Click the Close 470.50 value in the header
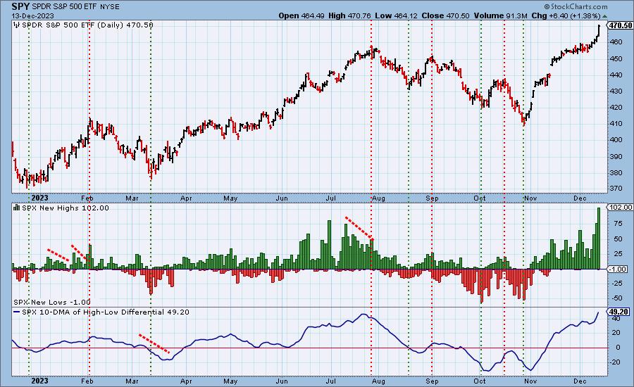 (x=446, y=15)
